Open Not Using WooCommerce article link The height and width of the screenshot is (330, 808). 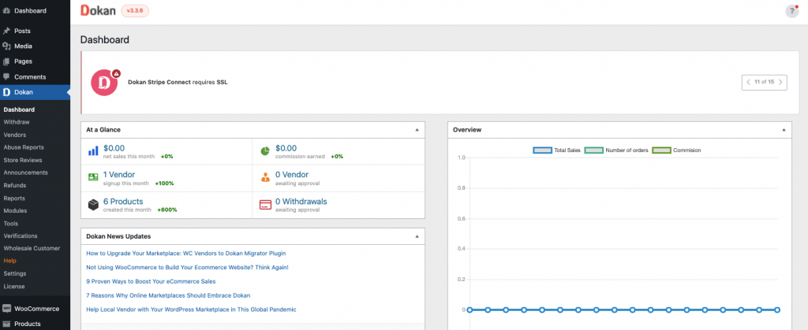click(x=187, y=267)
